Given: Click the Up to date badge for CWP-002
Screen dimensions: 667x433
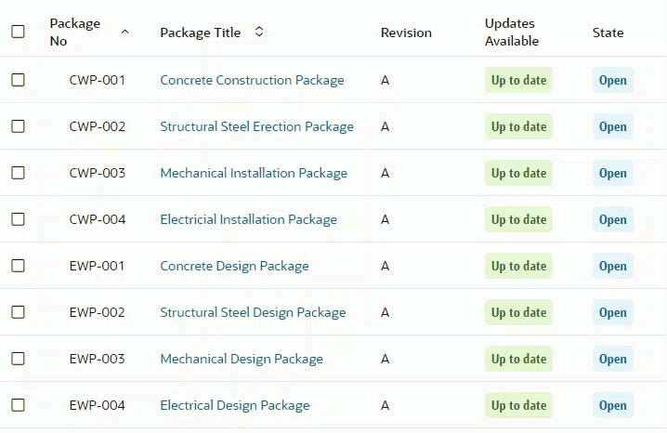Looking at the screenshot, I should point(518,126).
